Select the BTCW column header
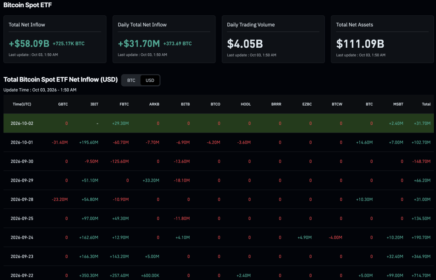 click(x=337, y=104)
